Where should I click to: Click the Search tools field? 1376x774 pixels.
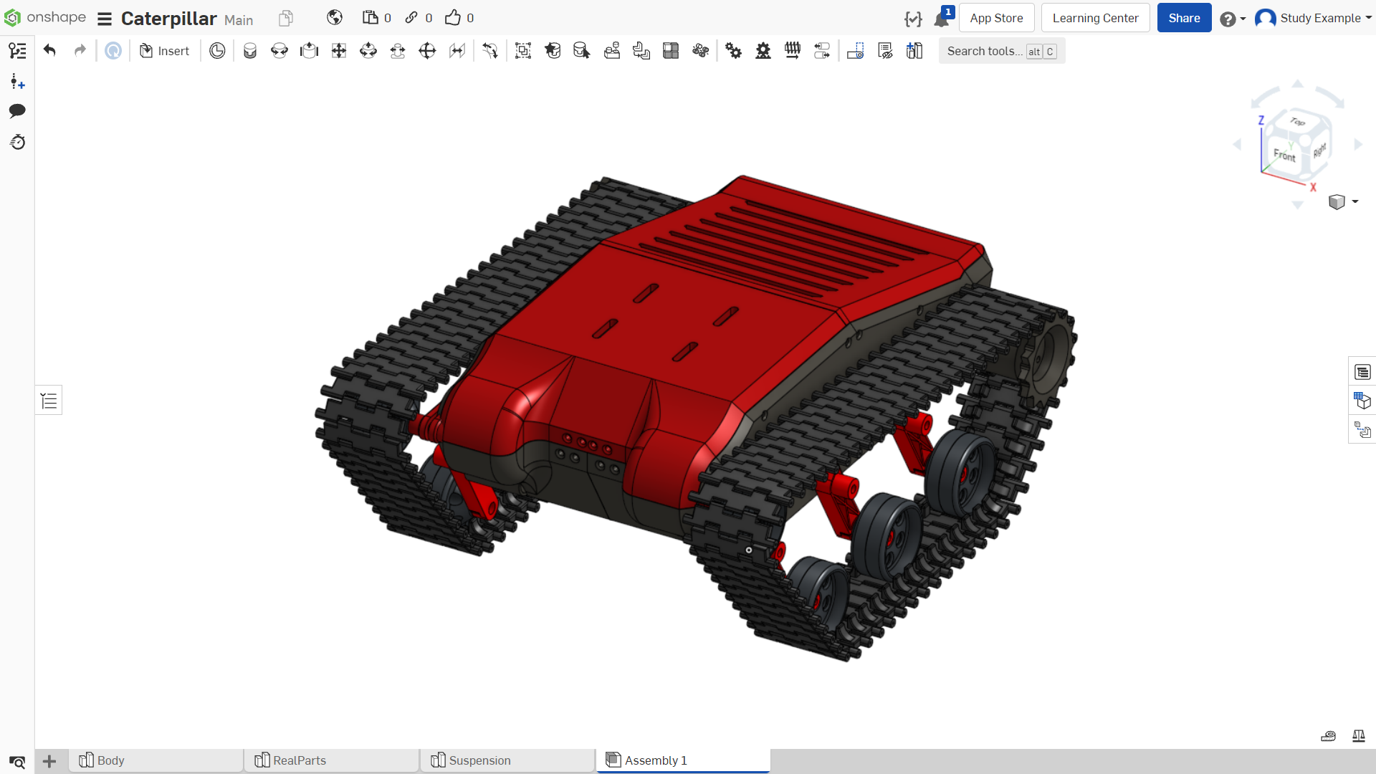click(1002, 51)
